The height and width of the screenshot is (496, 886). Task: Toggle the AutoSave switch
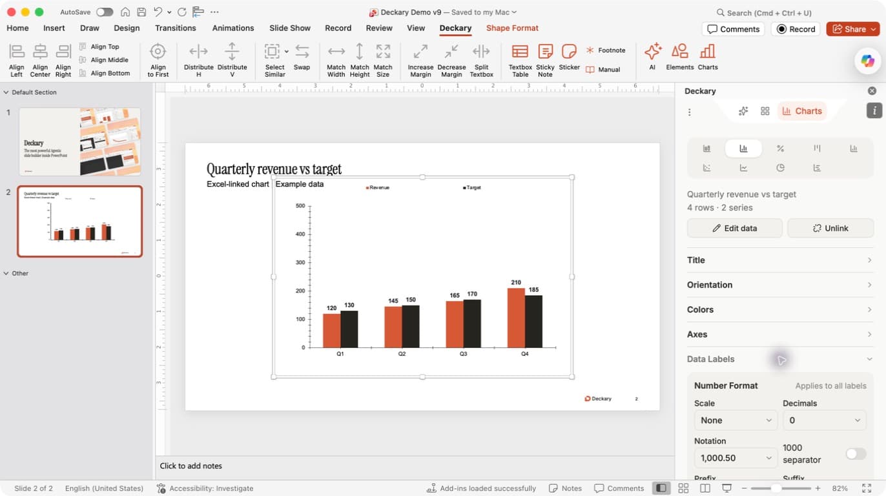(105, 12)
